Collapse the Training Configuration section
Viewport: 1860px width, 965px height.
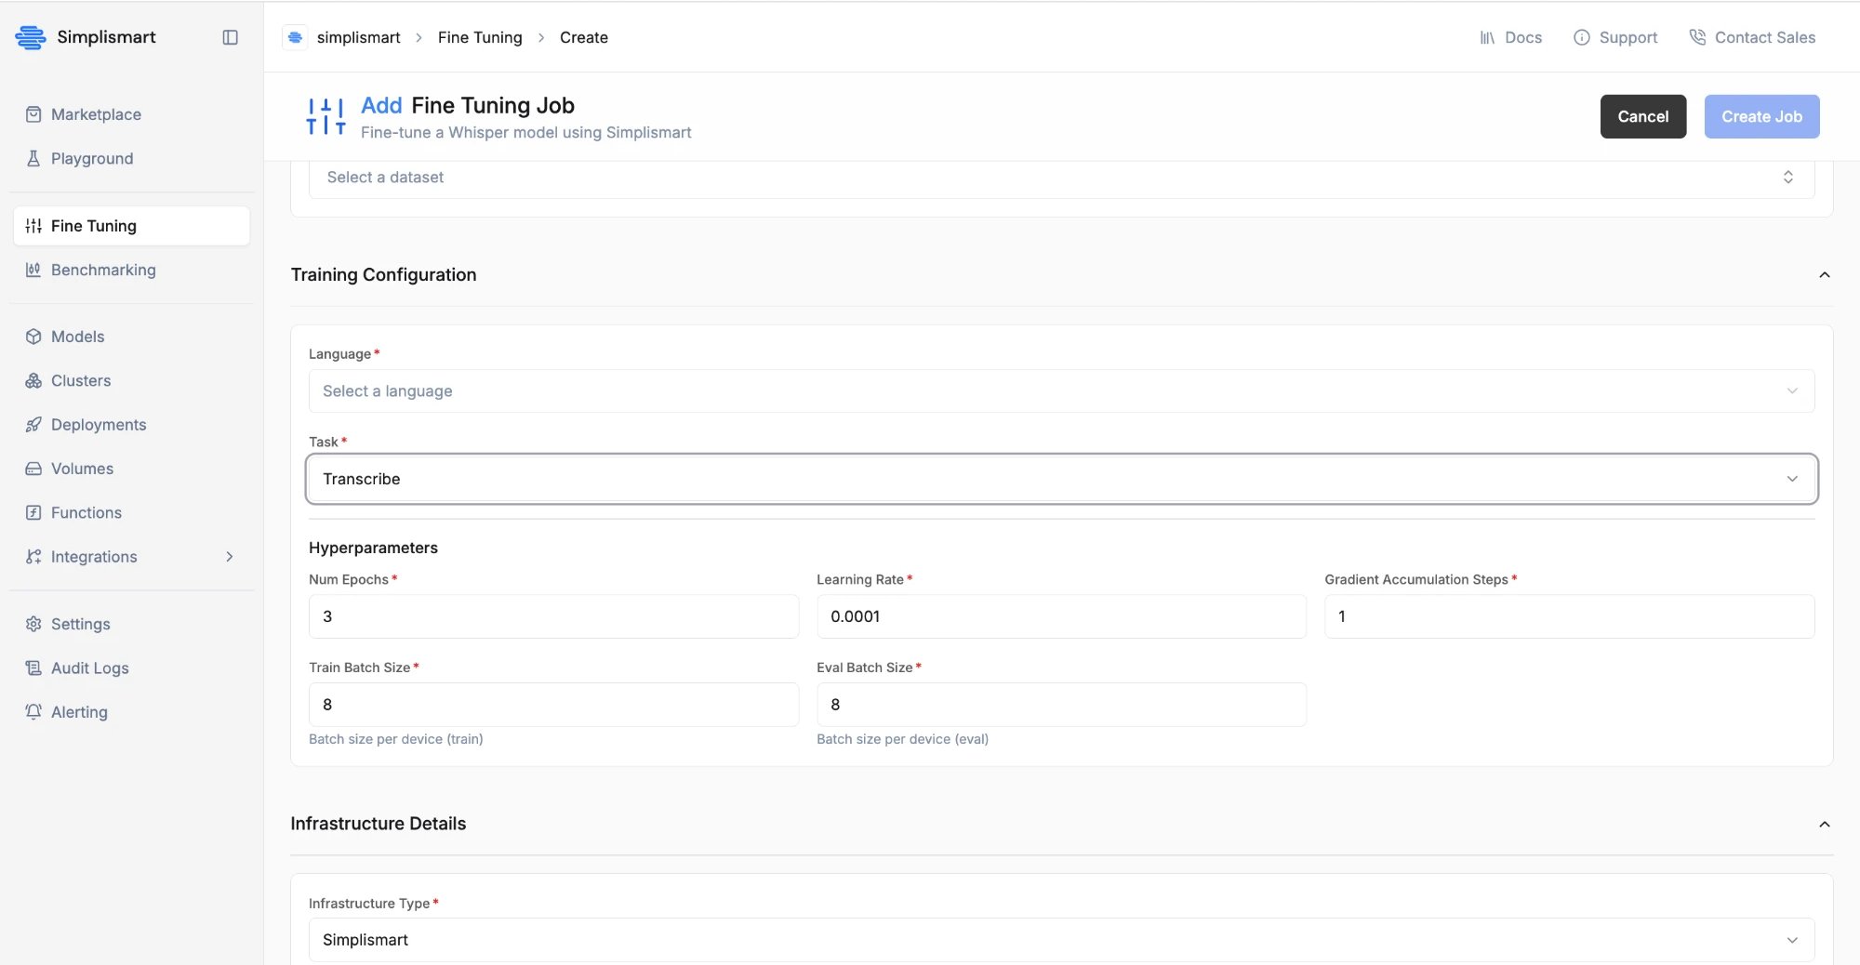click(x=1825, y=274)
